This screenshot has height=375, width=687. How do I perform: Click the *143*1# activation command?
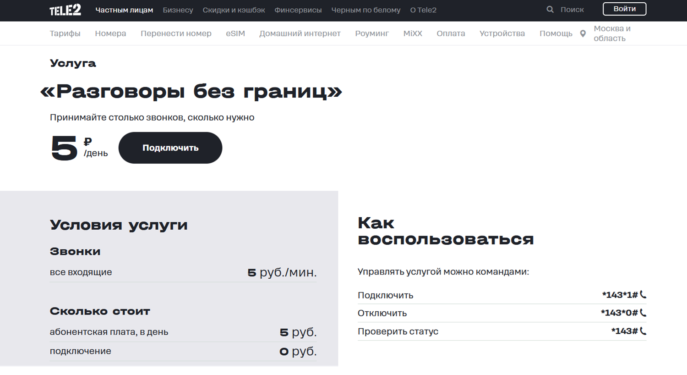coord(620,295)
